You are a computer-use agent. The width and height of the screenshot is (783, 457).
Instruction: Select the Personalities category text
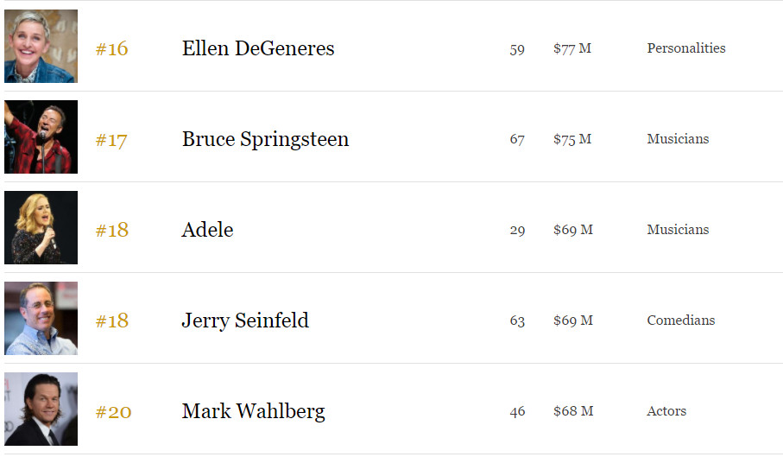686,48
